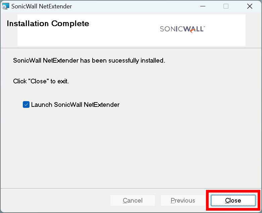This screenshot has width=262, height=213.
Task: Click the Launch SonicWall NetExtender label text
Action: (x=75, y=104)
